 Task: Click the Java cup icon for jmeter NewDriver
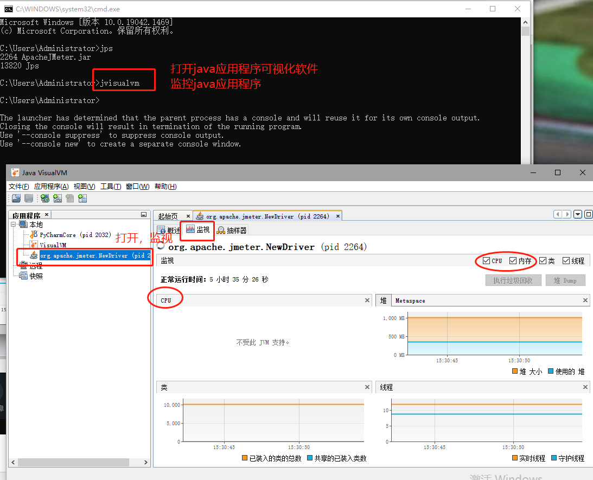point(34,255)
